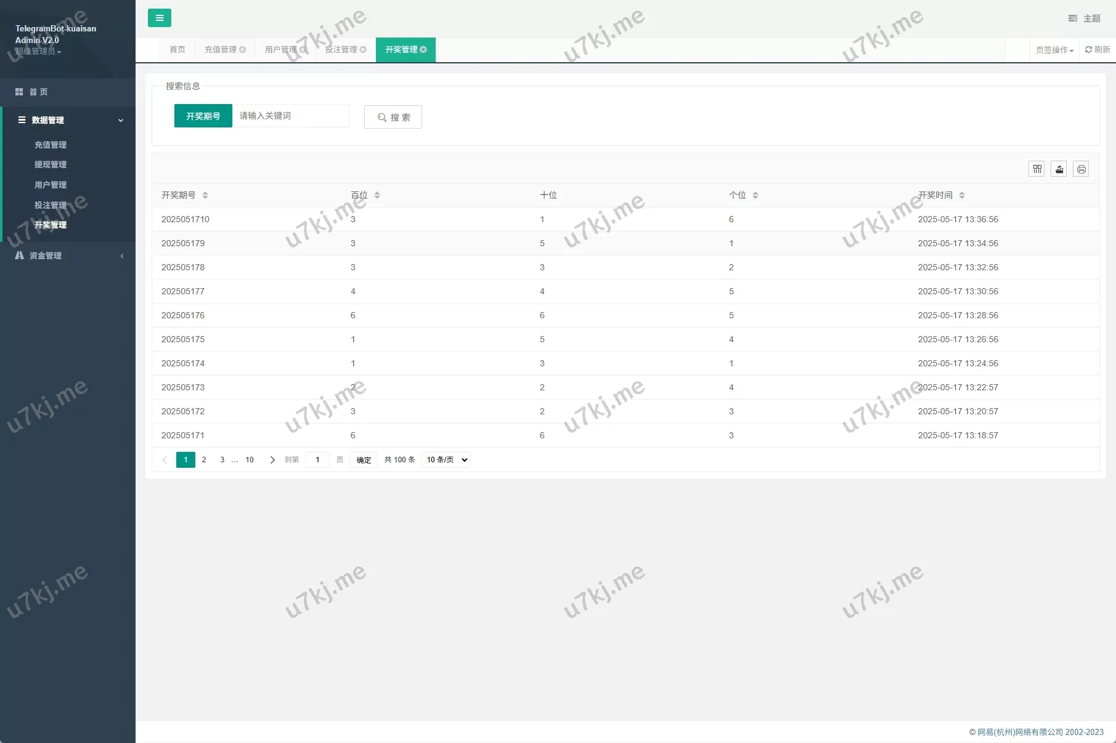Sort table by 开奖期号 column arrows

(x=205, y=195)
